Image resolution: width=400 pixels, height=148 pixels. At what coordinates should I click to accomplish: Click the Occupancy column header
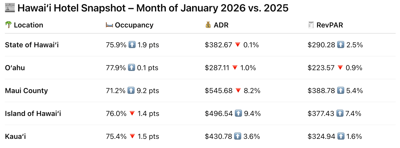point(134,25)
